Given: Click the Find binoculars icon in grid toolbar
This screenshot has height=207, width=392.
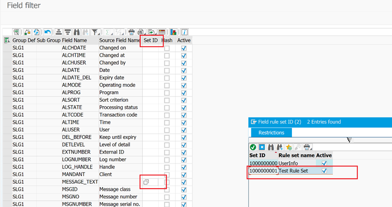Looking at the screenshot, I should (x=77, y=32).
